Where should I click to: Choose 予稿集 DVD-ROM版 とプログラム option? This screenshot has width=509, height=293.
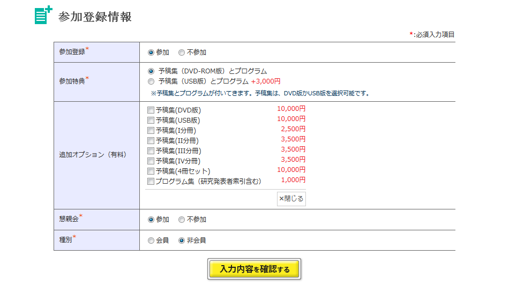tap(151, 71)
